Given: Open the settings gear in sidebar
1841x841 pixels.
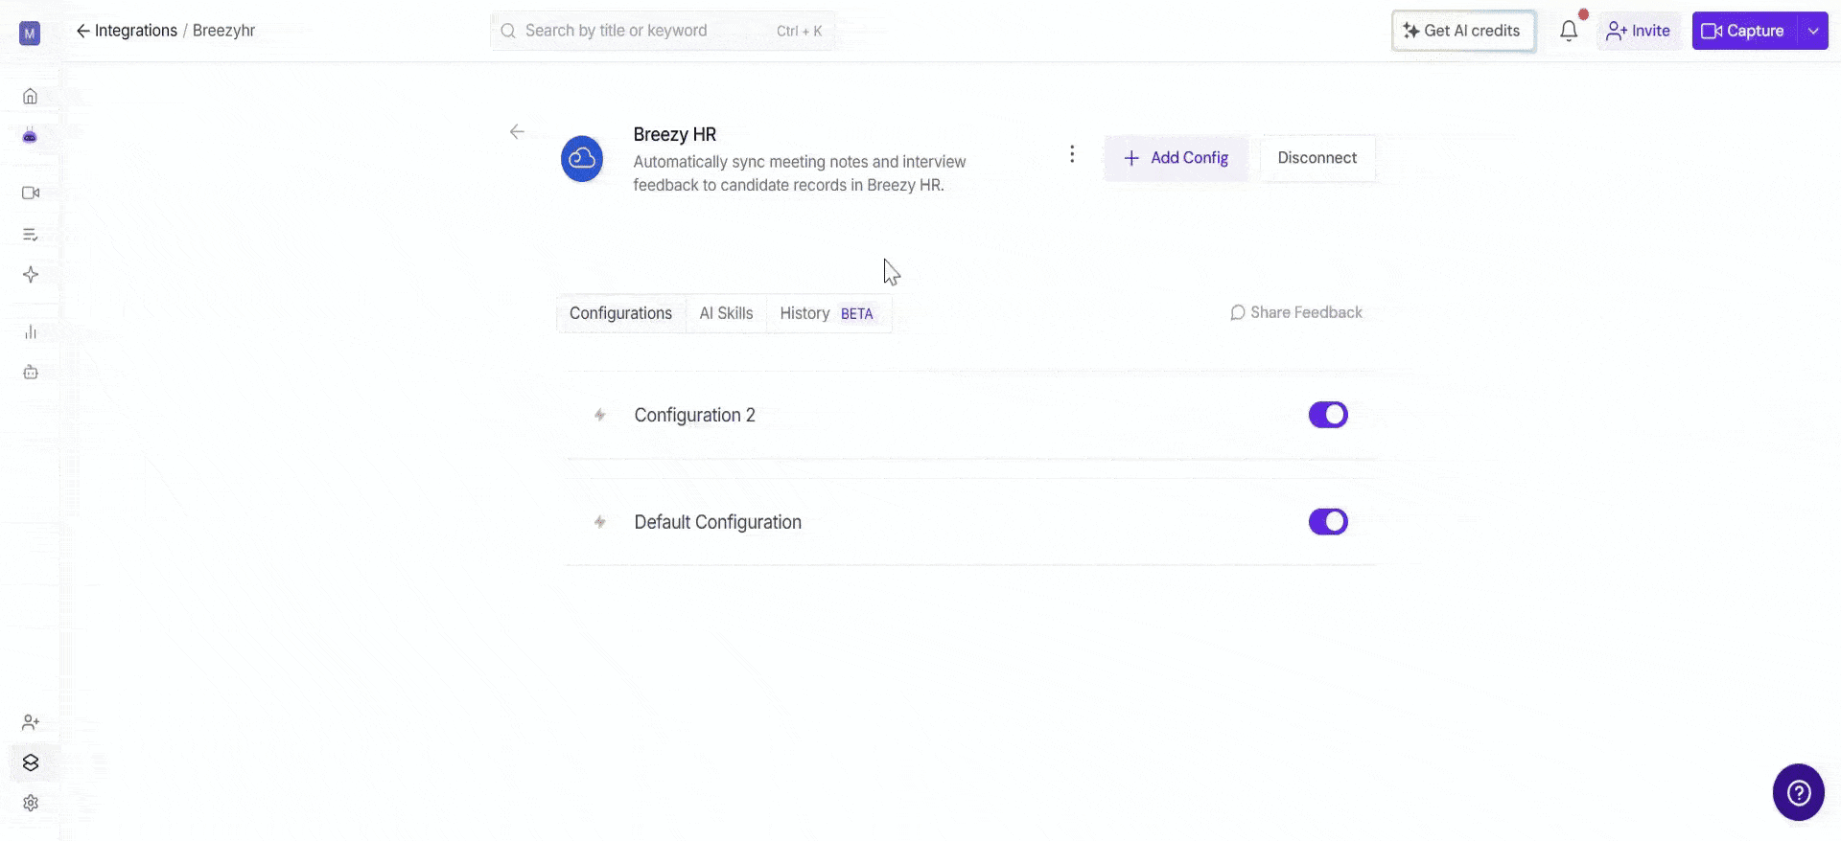Looking at the screenshot, I should tap(30, 803).
